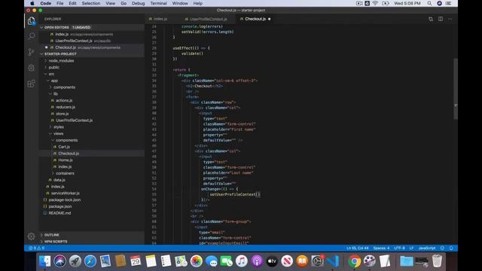Screen dimensions: 482x271
Task: Place cursor on setUserProfileContext code line
Action: 235,194
